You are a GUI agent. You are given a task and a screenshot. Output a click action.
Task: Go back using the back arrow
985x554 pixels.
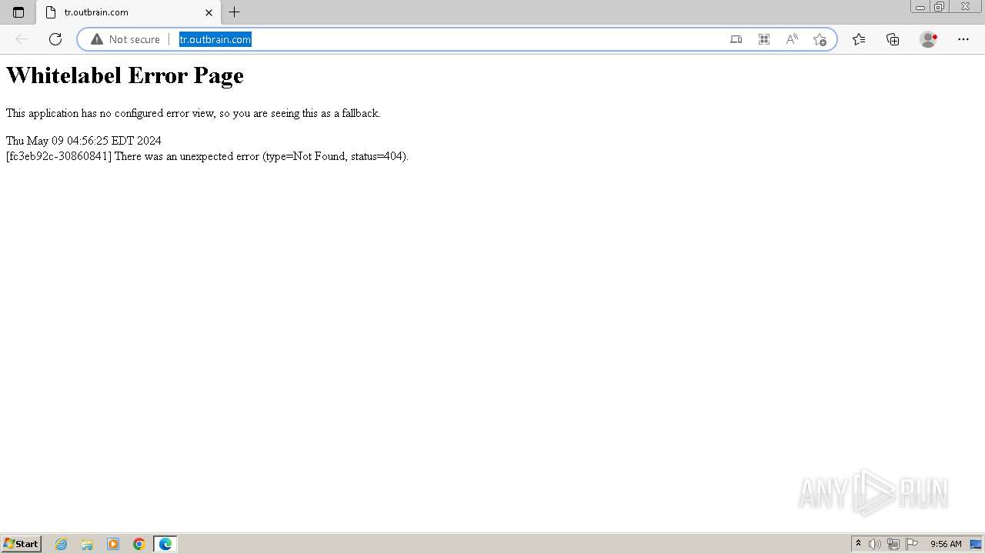(22, 39)
